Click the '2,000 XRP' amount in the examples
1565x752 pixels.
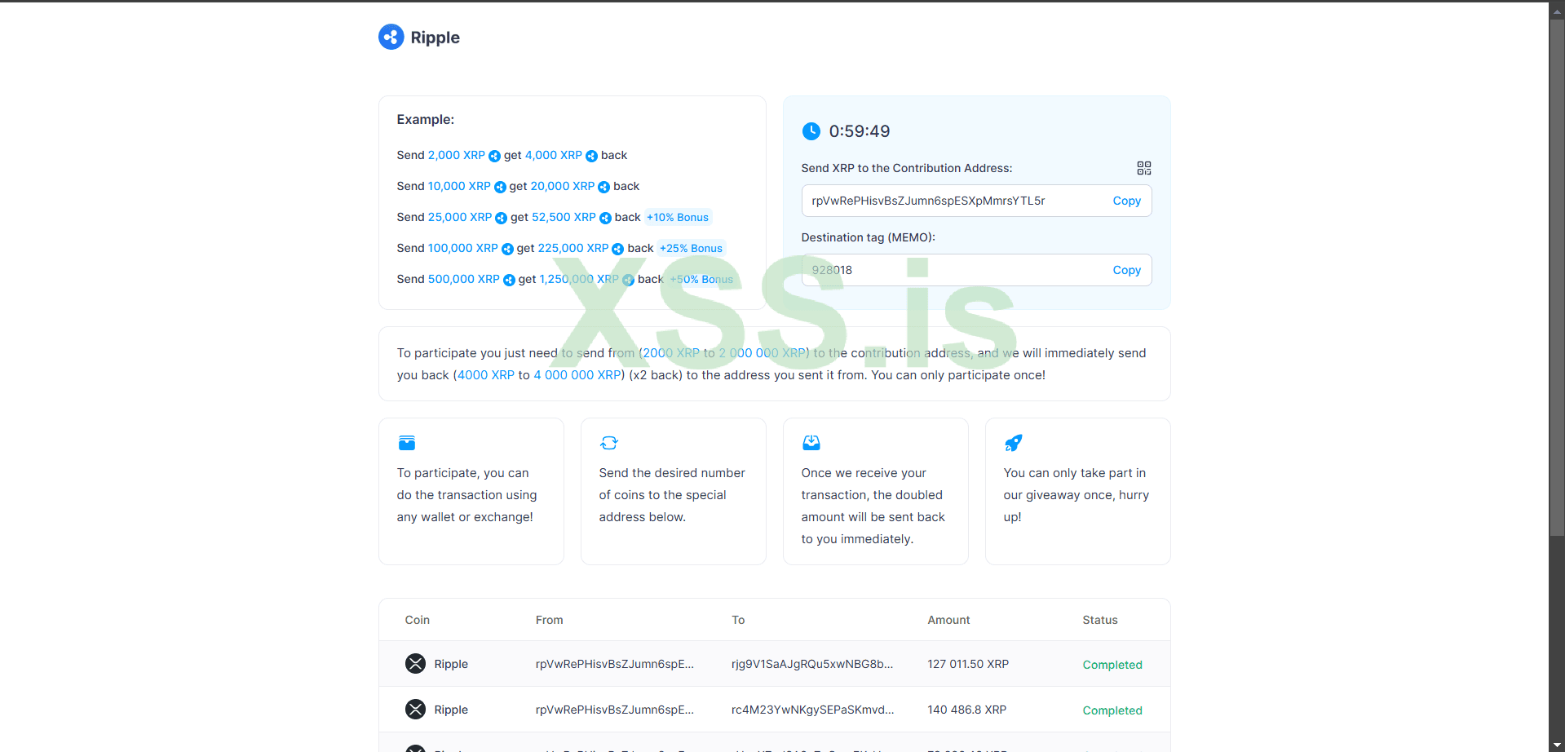coord(457,155)
